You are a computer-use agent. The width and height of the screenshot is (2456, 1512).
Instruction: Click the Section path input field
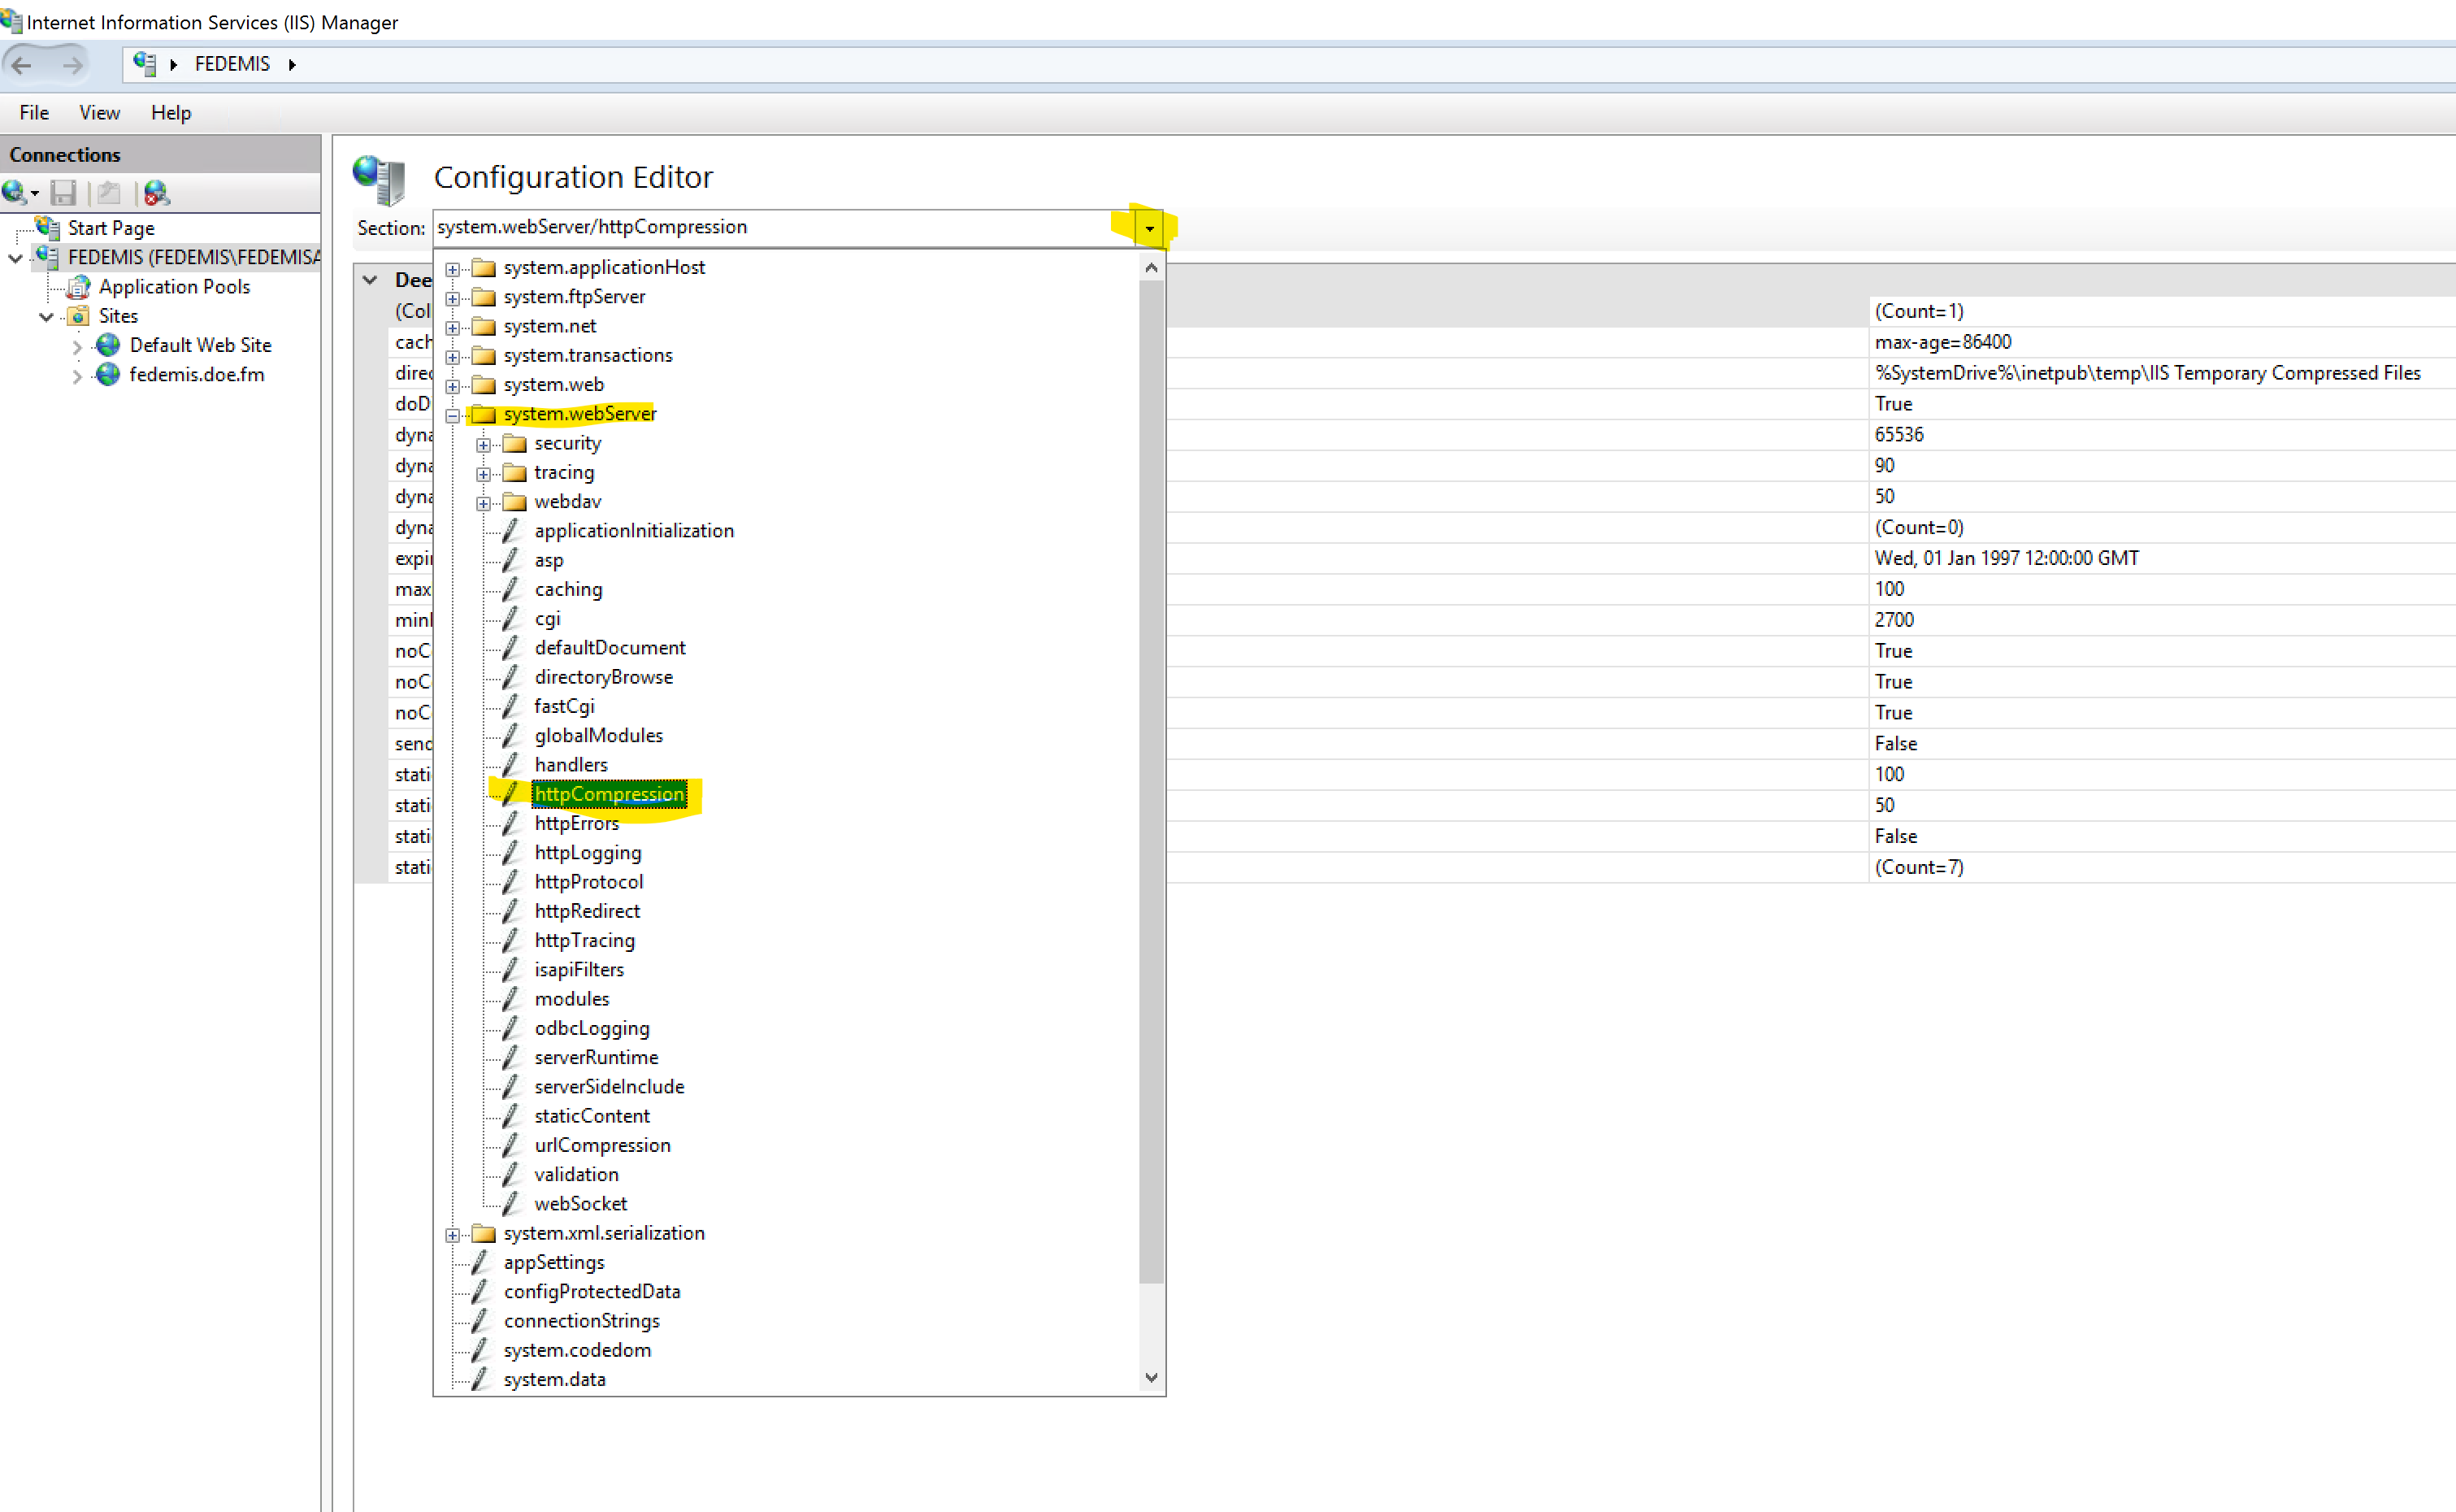tap(770, 228)
